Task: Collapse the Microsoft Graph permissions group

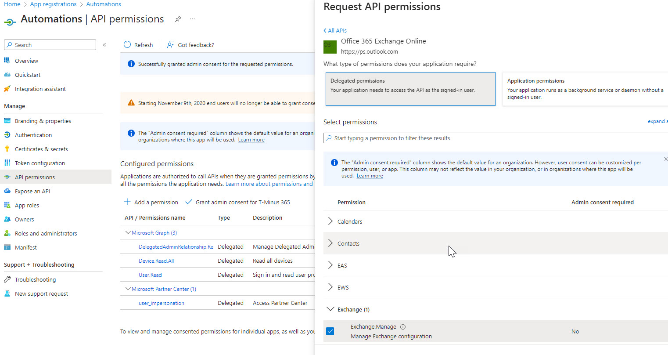Action: 128,233
